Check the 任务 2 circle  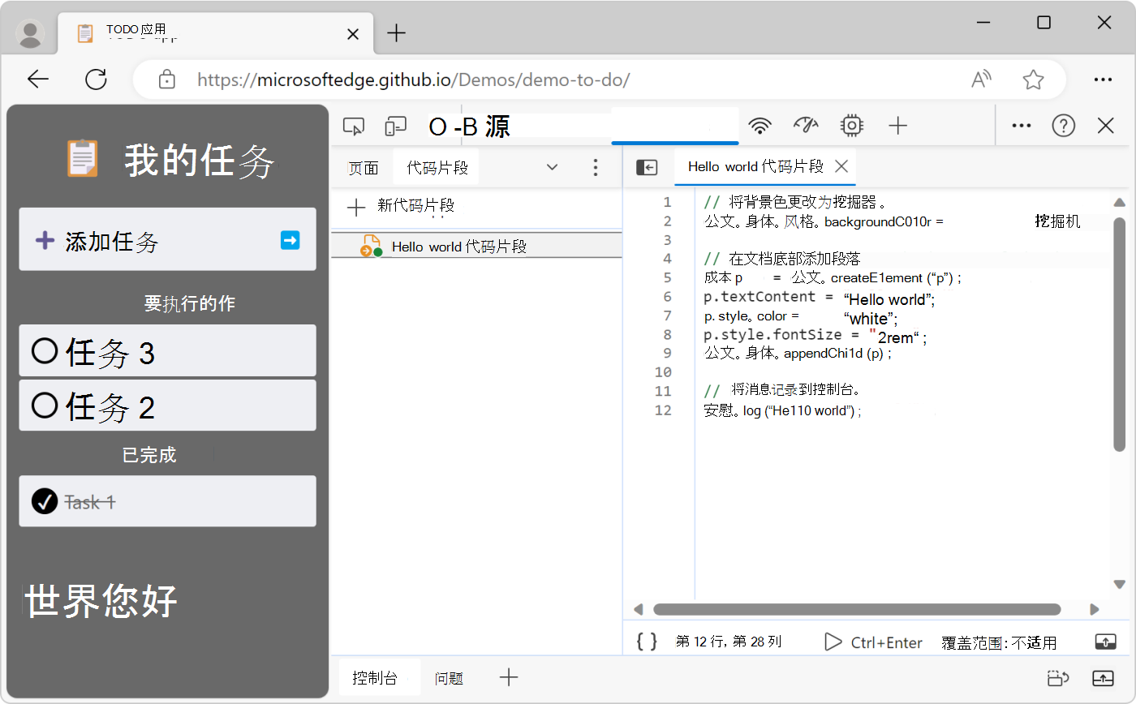pyautogui.click(x=44, y=405)
